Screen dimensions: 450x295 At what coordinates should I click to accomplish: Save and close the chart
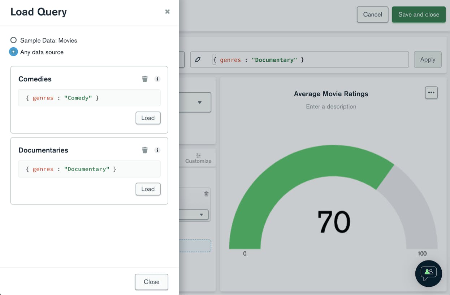click(x=419, y=14)
